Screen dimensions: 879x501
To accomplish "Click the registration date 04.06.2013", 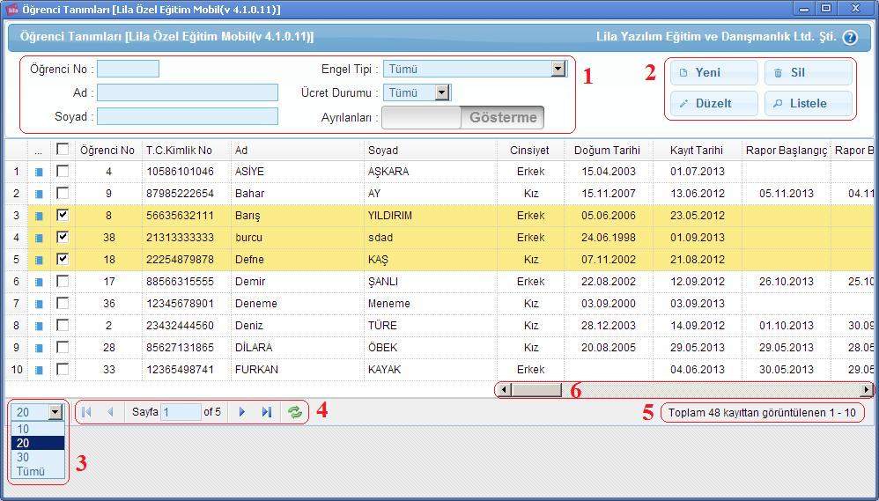I will [698, 369].
